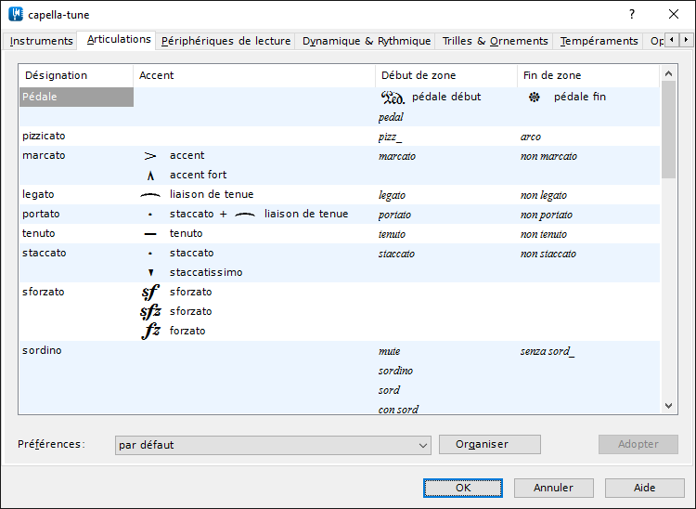Select the staccatissimo wedge symbol
696x509 pixels.
(151, 273)
